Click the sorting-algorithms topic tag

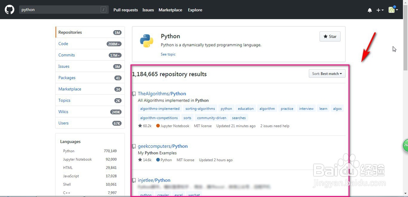200,109
